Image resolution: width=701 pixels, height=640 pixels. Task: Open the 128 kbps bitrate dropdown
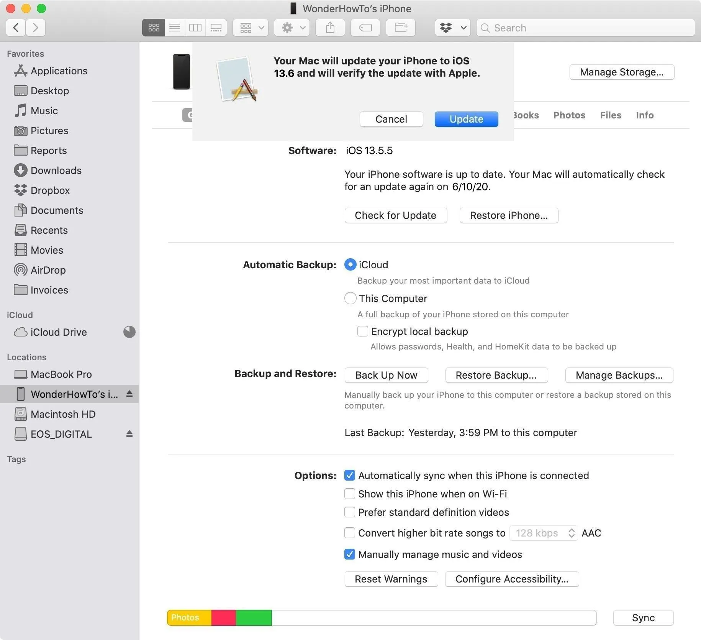(x=543, y=533)
